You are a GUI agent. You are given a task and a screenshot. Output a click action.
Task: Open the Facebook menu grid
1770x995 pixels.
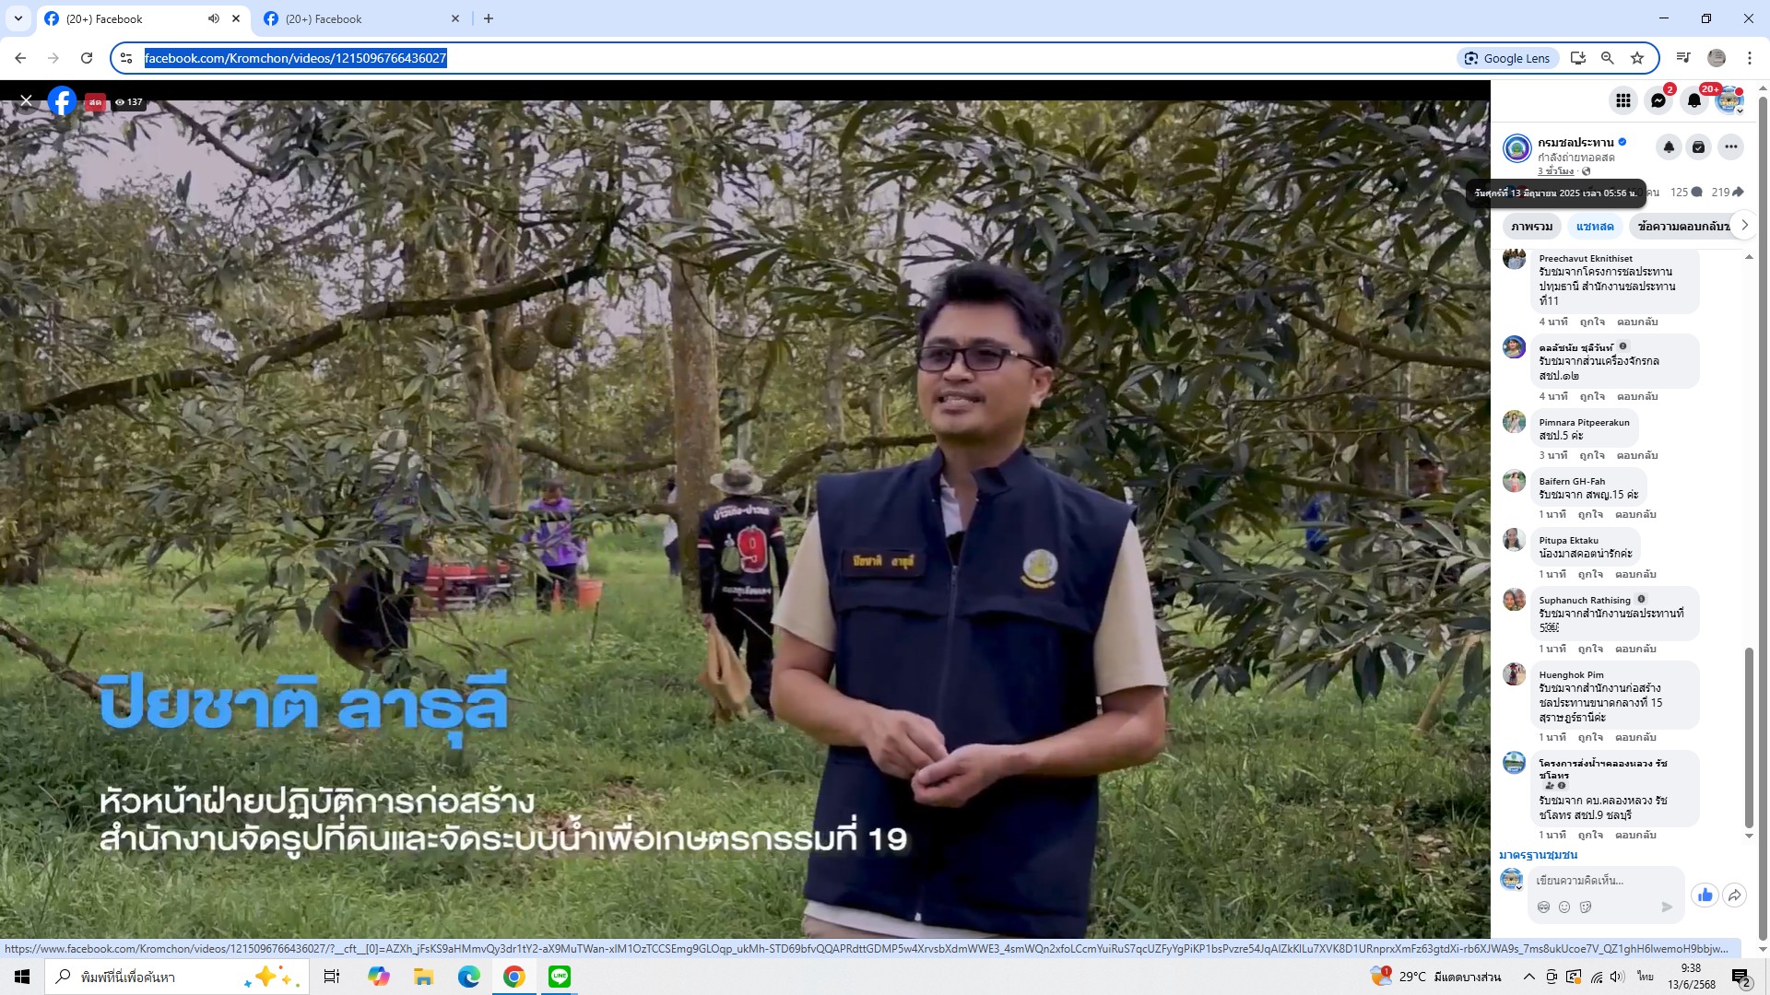(1622, 100)
